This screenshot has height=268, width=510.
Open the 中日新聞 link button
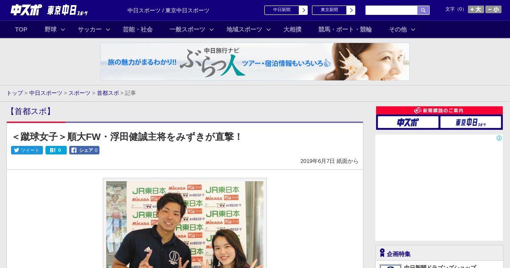(x=286, y=10)
